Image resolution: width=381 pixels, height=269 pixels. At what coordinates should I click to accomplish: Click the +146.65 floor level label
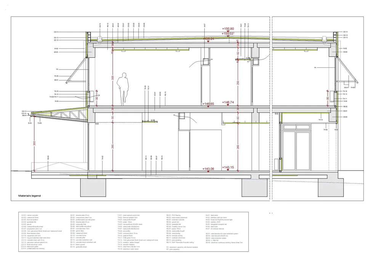point(208,104)
